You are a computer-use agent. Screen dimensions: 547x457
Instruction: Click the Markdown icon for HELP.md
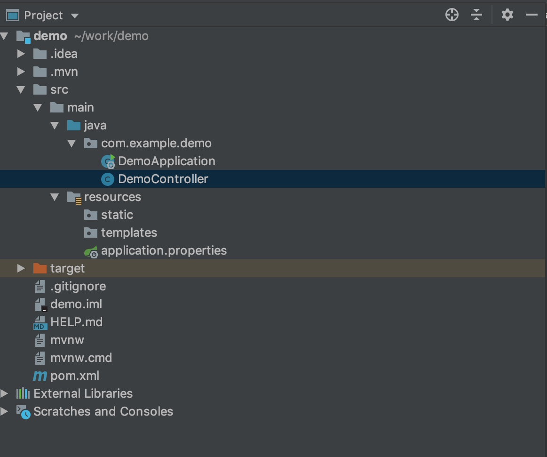click(x=40, y=322)
